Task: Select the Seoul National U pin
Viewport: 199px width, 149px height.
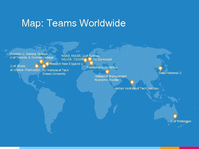Action: click(x=160, y=68)
